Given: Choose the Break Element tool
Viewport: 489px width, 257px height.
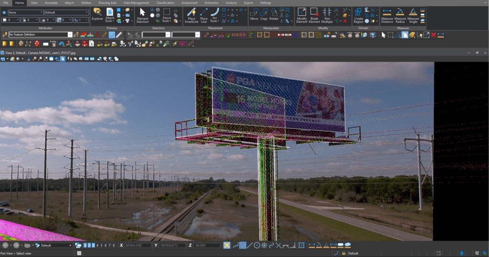Looking at the screenshot, I should coord(314,16).
